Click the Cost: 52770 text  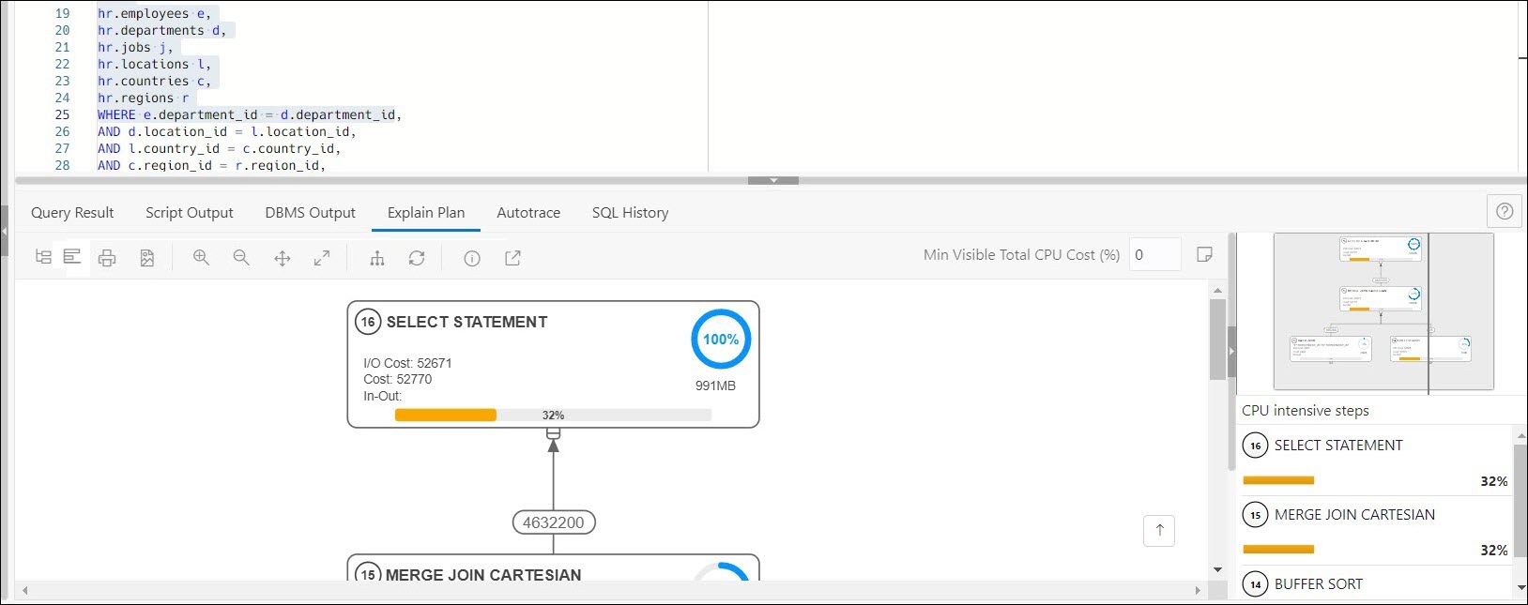pos(397,379)
